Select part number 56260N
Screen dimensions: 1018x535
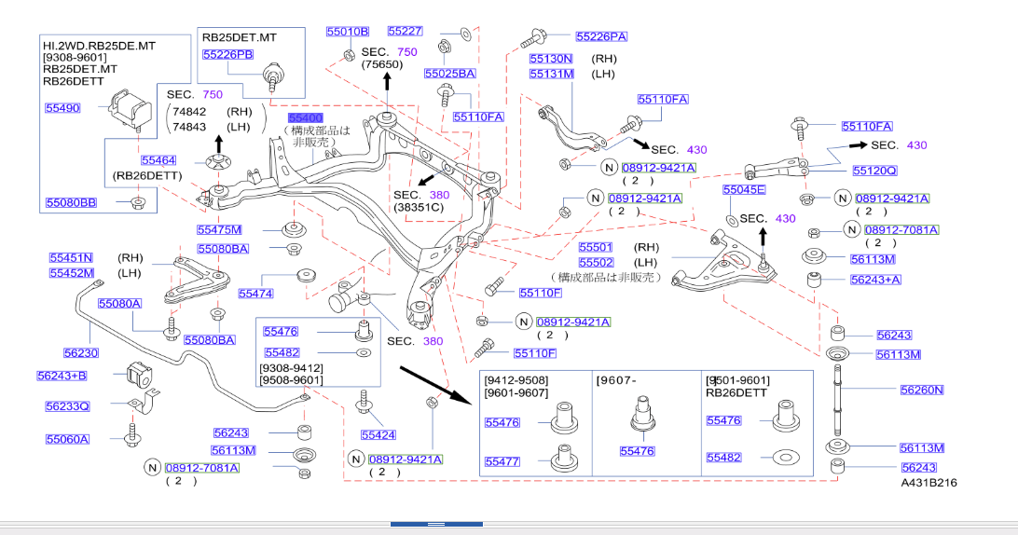(922, 390)
